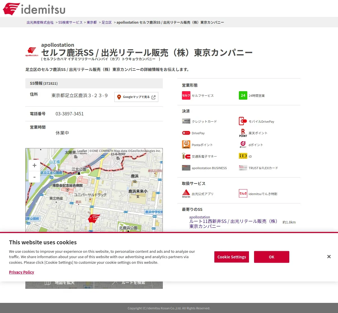Open the Privacy Policy link

[21, 272]
